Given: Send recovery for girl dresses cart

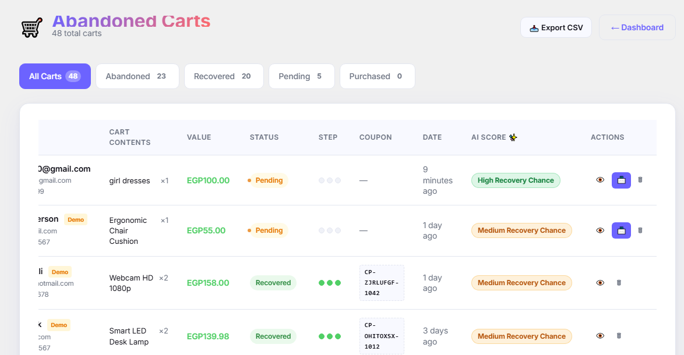Looking at the screenshot, I should coord(621,180).
